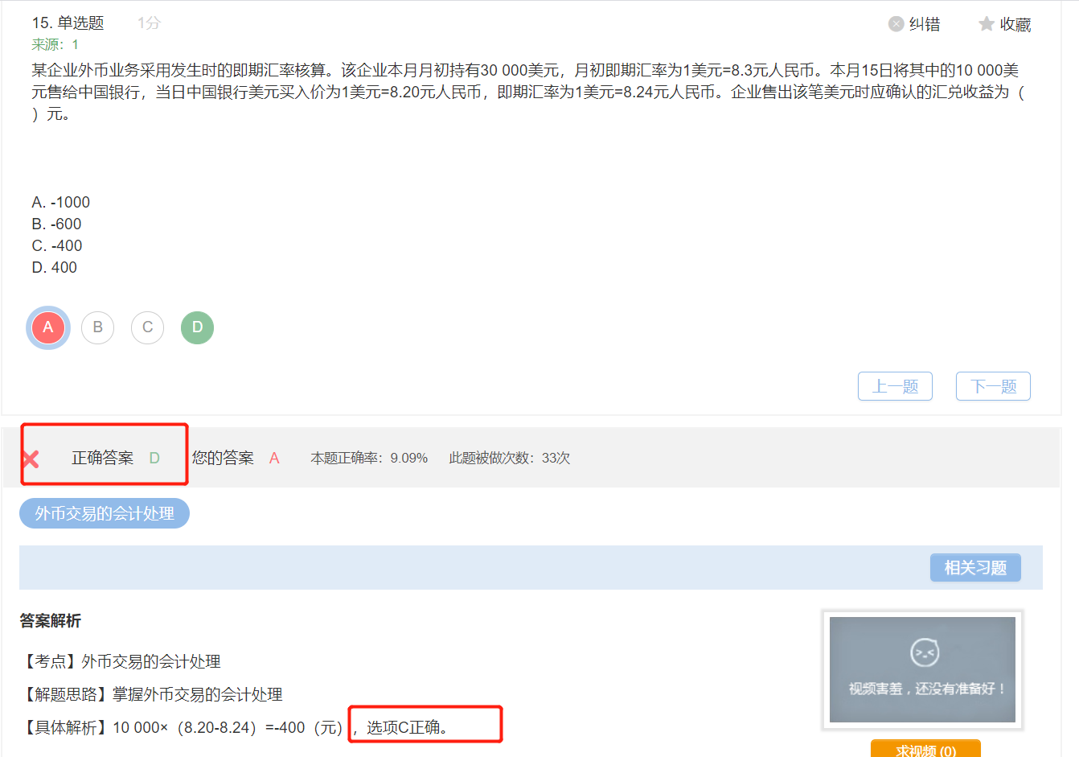This screenshot has width=1079, height=757.
Task: Pick answer option C circle
Action: pyautogui.click(x=148, y=327)
